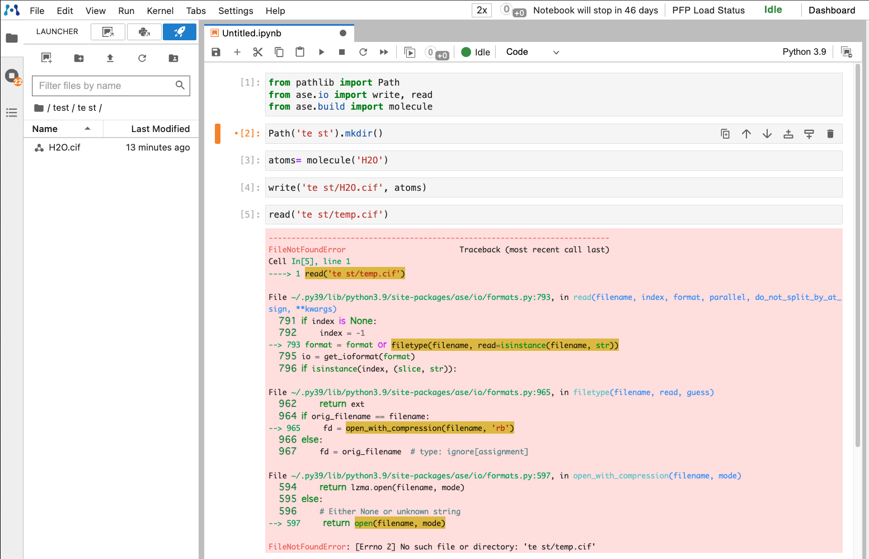The width and height of the screenshot is (869, 559).
Task: Create a new folder in file browser
Action: tap(79, 58)
